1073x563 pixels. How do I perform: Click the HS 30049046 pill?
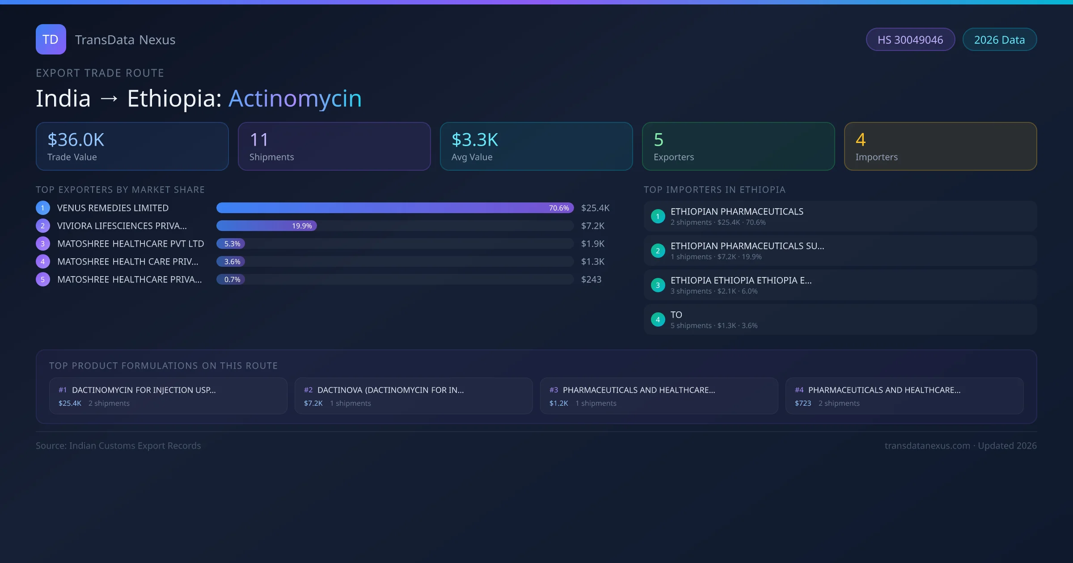coord(910,40)
